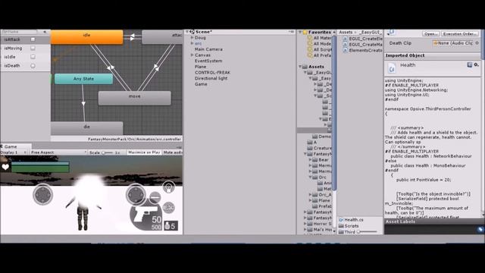Adjust the Game view Scale slider
Image resolution: width=485 pixels, height=273 pixels.
pyautogui.click(x=108, y=152)
